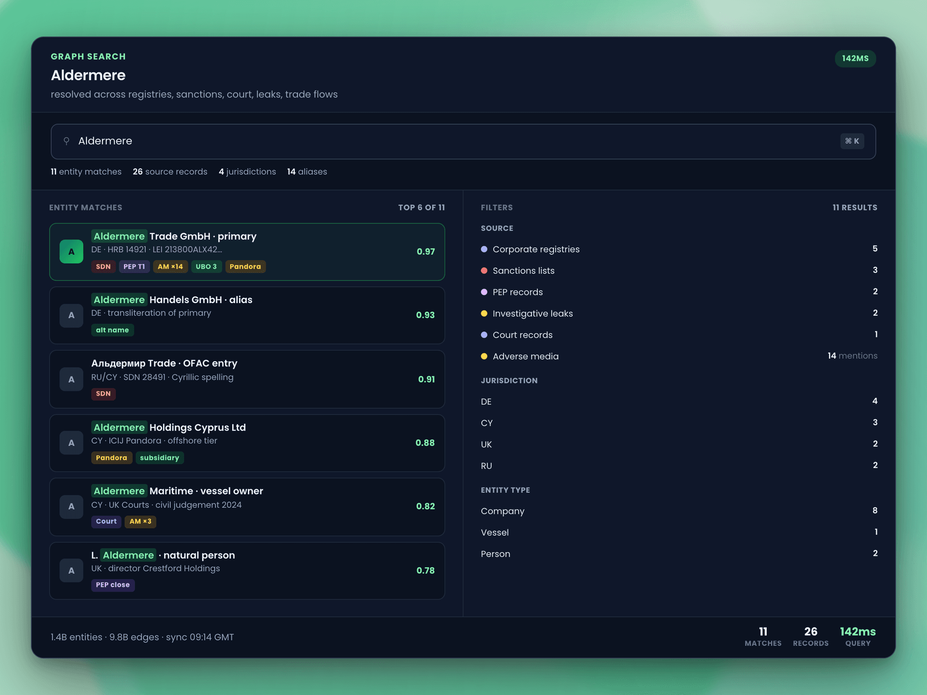Open Альдермир Trade OFAC entry result

247,379
